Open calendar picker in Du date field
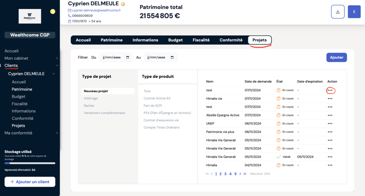 127,57
